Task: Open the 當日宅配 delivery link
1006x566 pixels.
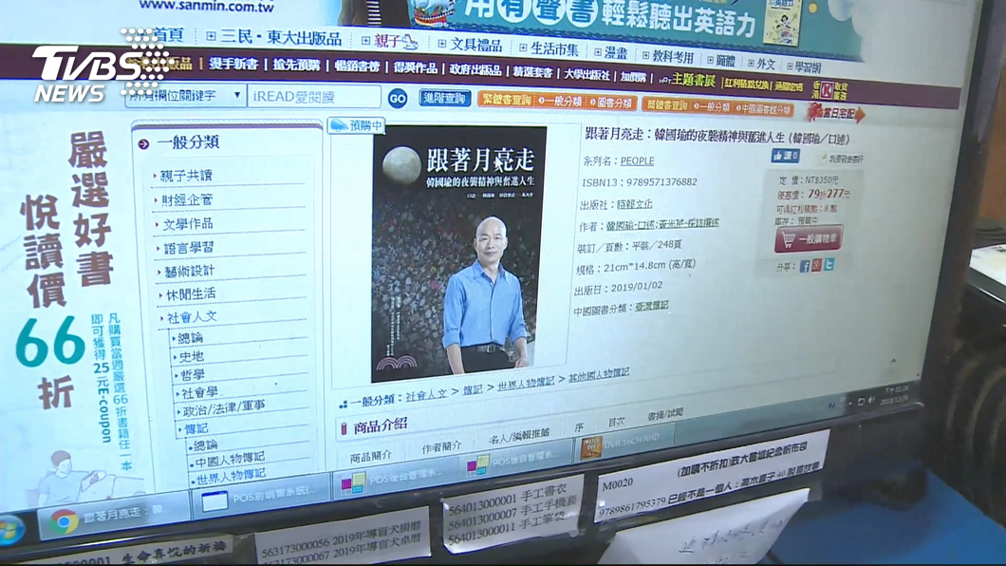Action: coord(835,114)
